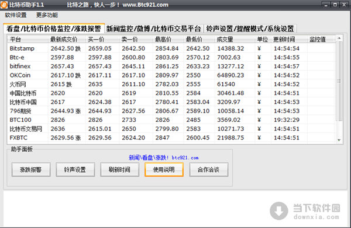Sort by 更新时间 column header
351x228 pixels.
[x=289, y=40]
